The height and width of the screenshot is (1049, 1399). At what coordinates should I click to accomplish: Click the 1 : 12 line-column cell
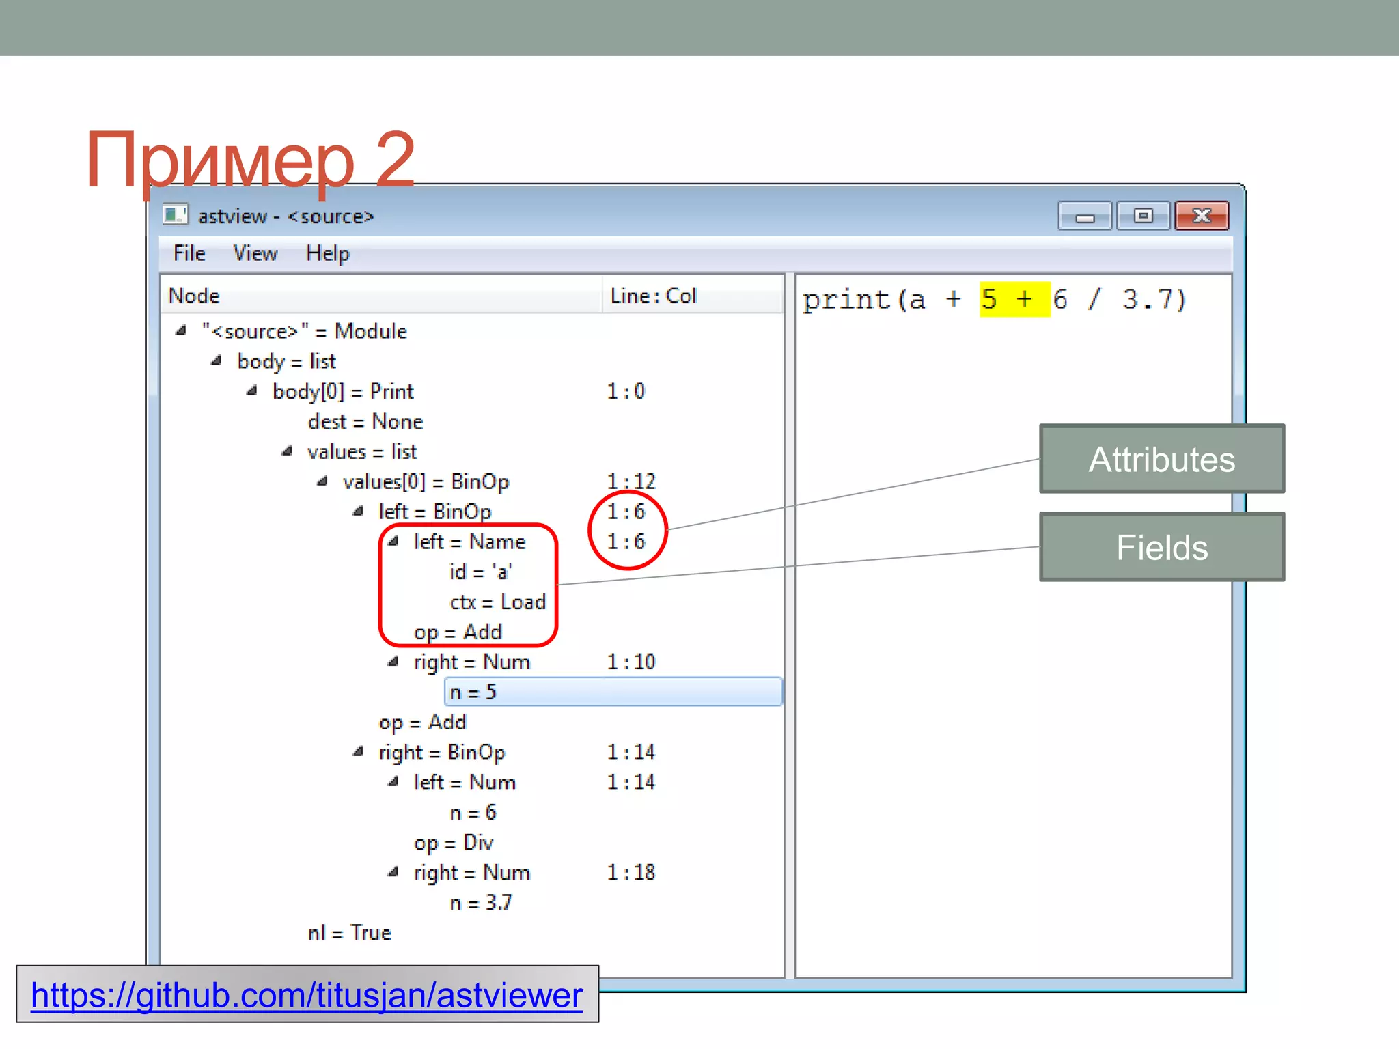631,481
